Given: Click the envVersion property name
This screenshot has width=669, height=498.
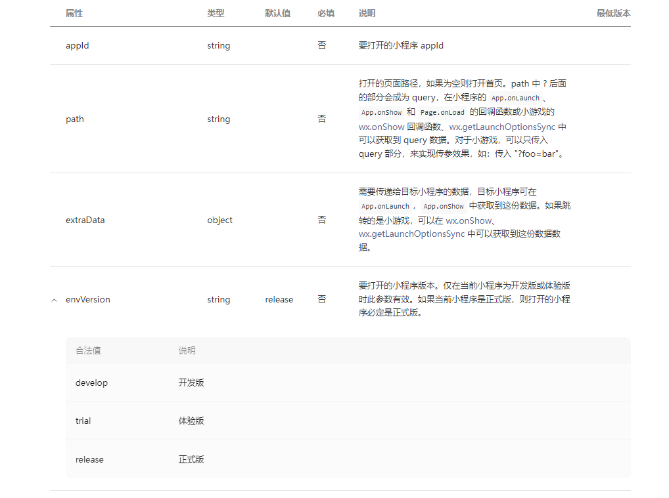Looking at the screenshot, I should tap(88, 299).
